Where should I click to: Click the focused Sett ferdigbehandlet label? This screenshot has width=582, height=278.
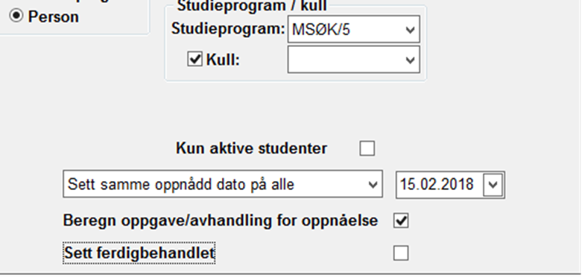[139, 253]
